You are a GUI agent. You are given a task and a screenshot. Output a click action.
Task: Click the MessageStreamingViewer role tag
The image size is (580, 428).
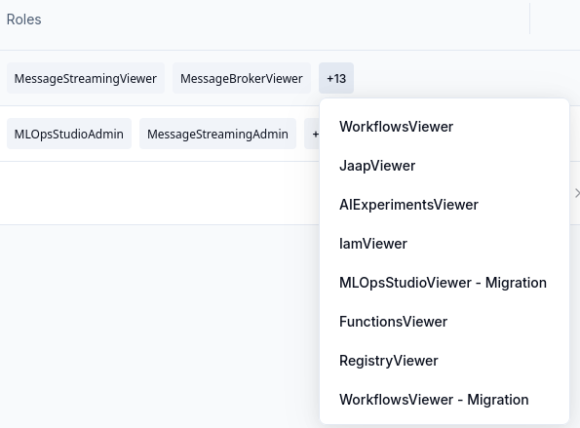click(x=86, y=78)
